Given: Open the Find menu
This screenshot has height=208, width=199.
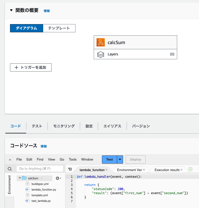Looking at the screenshot, I should click(x=40, y=160).
